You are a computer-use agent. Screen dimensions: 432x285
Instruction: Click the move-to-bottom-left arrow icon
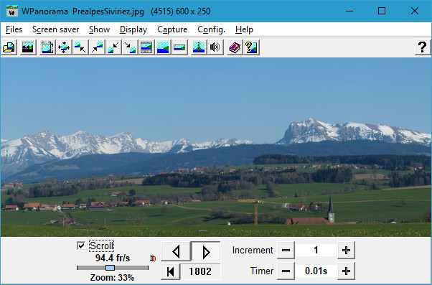pos(113,47)
